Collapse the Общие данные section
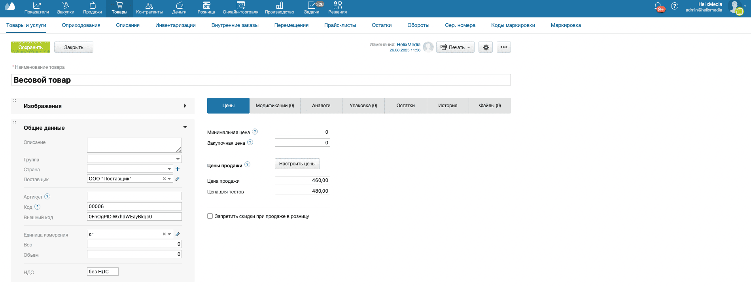751x286 pixels. pyautogui.click(x=185, y=127)
